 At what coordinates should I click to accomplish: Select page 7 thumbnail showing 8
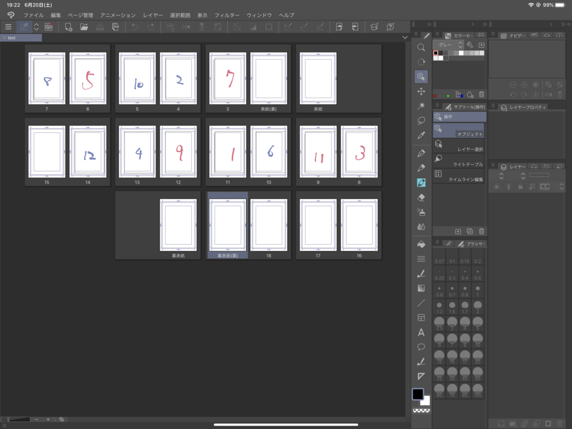tap(46, 79)
